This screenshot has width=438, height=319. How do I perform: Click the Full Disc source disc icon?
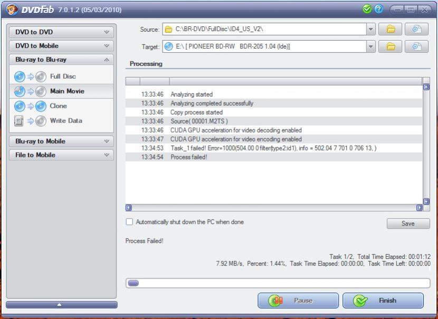click(x=20, y=77)
